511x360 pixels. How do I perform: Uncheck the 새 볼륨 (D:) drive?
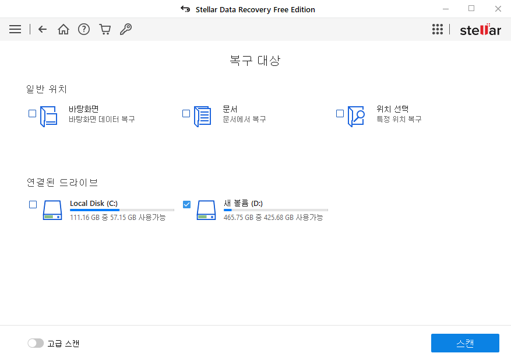coord(186,204)
